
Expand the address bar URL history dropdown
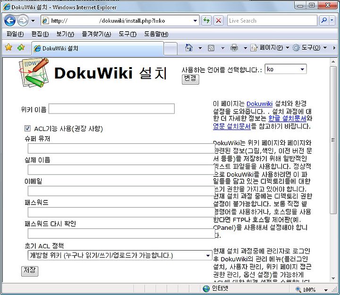(195, 21)
